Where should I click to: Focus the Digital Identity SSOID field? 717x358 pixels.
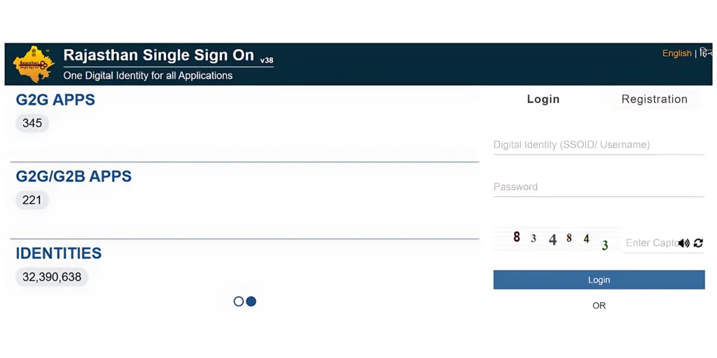click(598, 145)
